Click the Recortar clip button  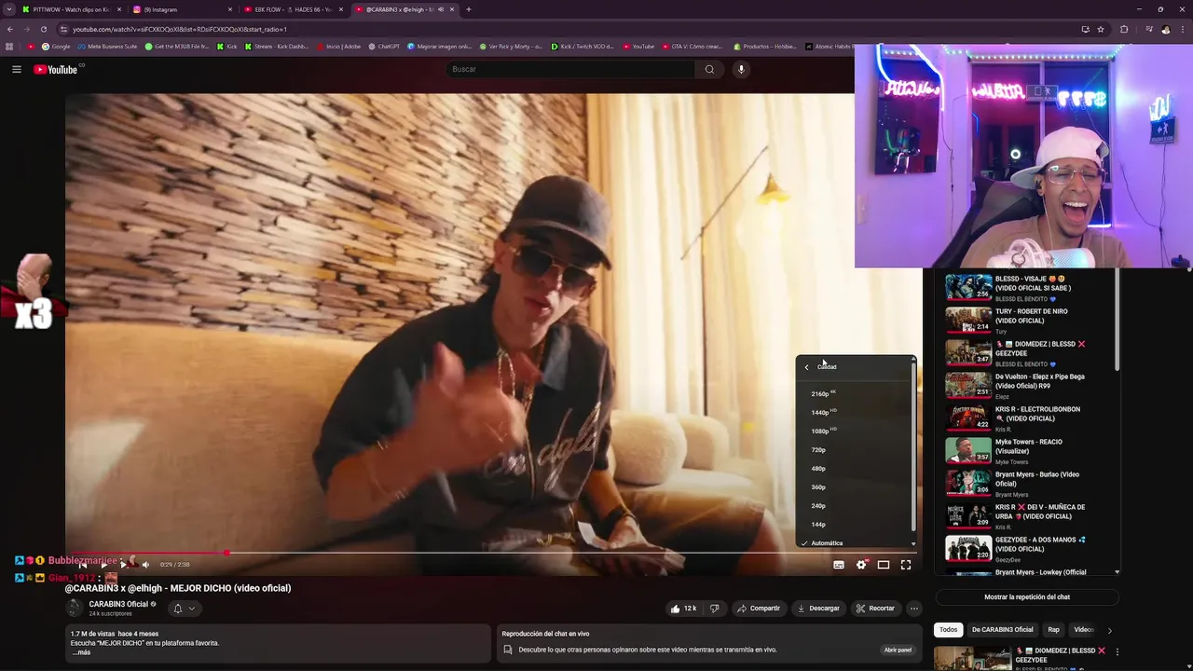[875, 609]
